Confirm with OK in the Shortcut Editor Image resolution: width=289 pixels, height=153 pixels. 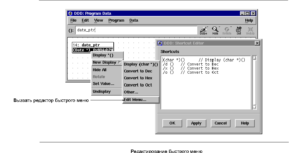tap(172, 123)
